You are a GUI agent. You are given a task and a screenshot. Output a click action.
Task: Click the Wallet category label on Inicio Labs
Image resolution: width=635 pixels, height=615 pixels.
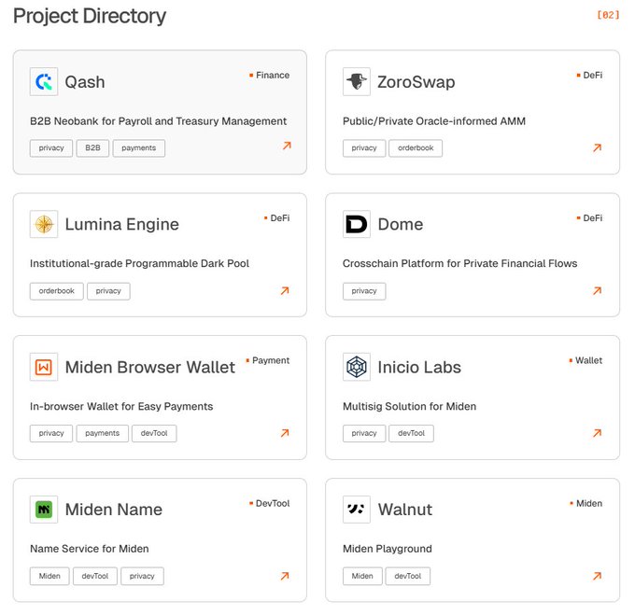[589, 360]
